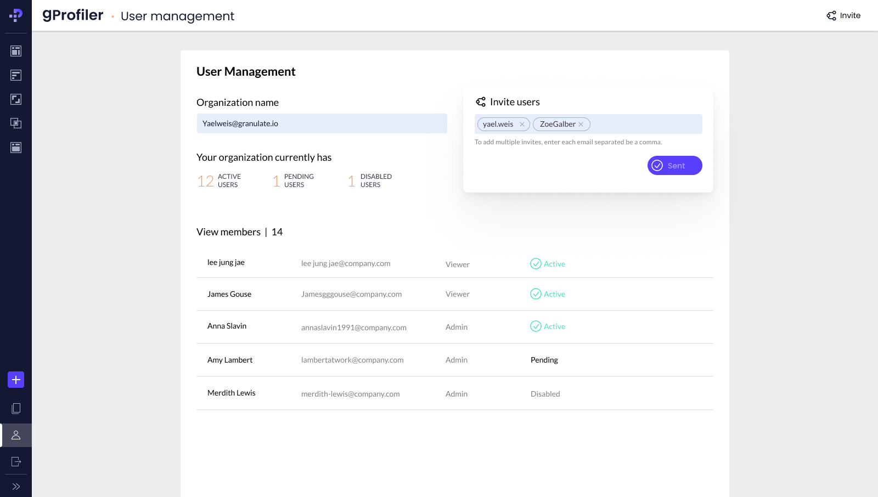This screenshot has height=497, width=878.
Task: Open the first dashboard layout icon in sidebar
Action: 16,51
